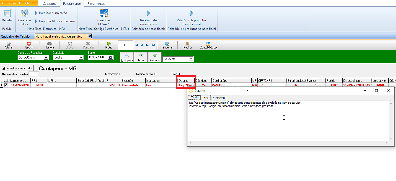Open Gerenciar NFS-e dropdown button
Image resolution: width=396 pixels, height=181 pixels.
coord(104,17)
